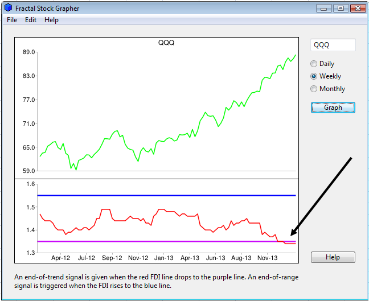
Task: Click the window title Fractal Stock Grapher
Action: pyautogui.click(x=47, y=9)
